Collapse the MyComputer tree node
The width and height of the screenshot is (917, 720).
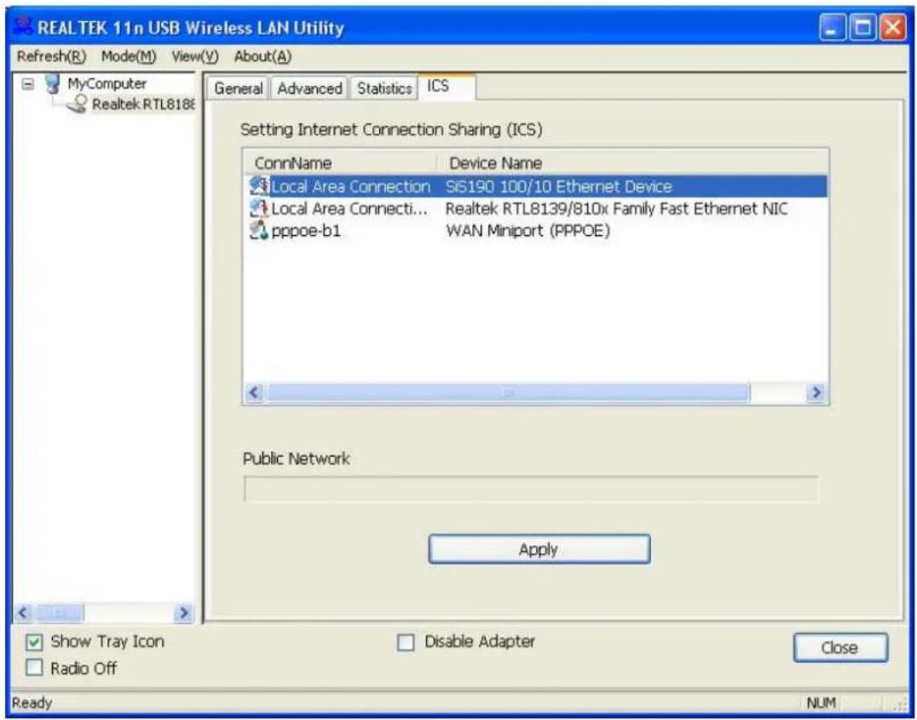tap(27, 84)
